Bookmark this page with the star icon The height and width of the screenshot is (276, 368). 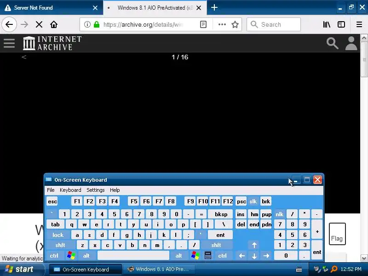235,24
